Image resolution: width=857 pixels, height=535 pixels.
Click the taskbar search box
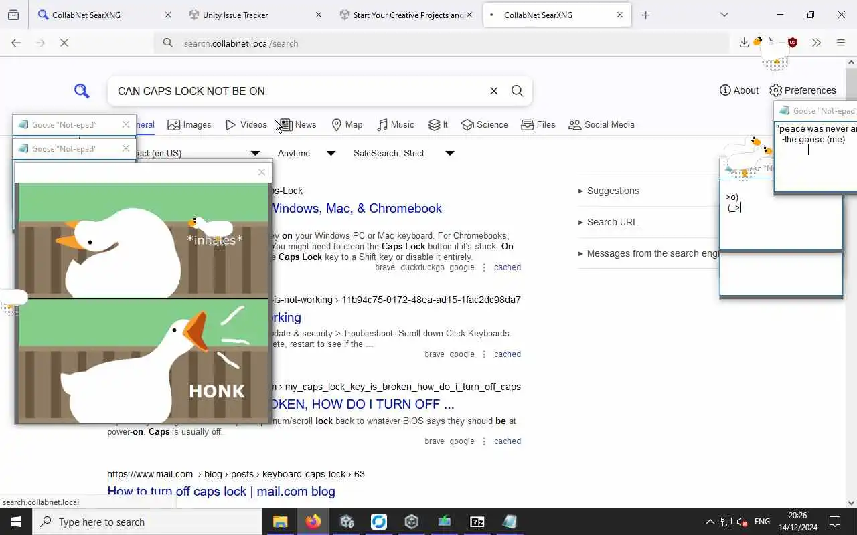[x=147, y=522]
